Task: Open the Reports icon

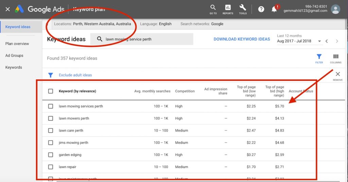Action: [x=228, y=10]
